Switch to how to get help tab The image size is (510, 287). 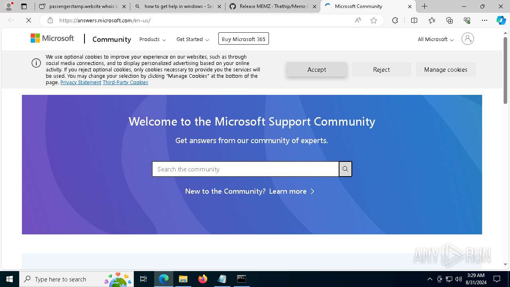point(178,6)
